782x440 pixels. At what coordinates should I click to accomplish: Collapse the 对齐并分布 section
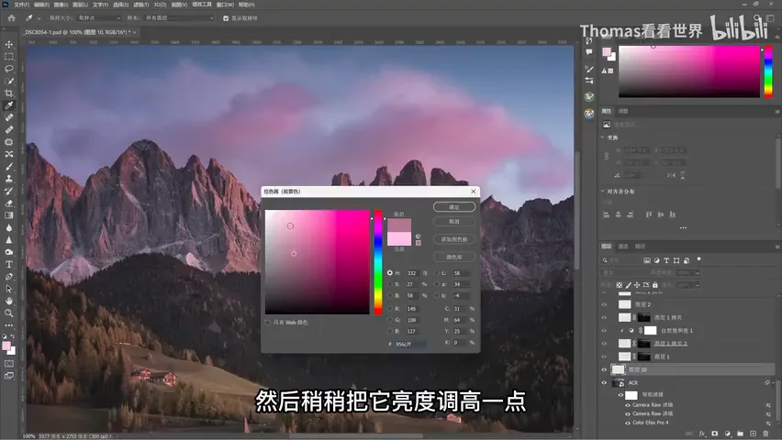pyautogui.click(x=602, y=191)
